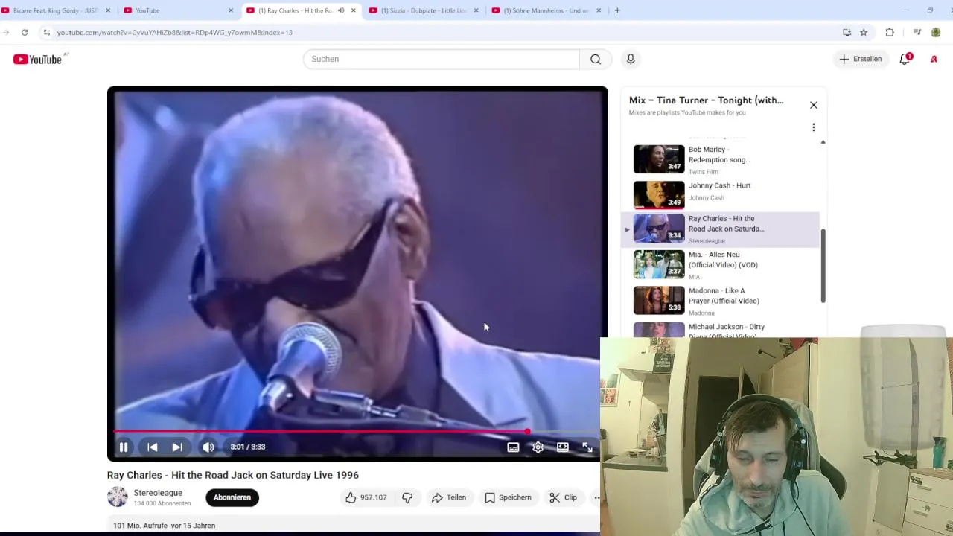
Task: Share the video via Teilen
Action: (x=449, y=497)
